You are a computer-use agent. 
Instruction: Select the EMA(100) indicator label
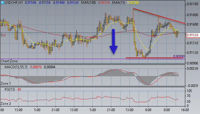tap(88, 2)
